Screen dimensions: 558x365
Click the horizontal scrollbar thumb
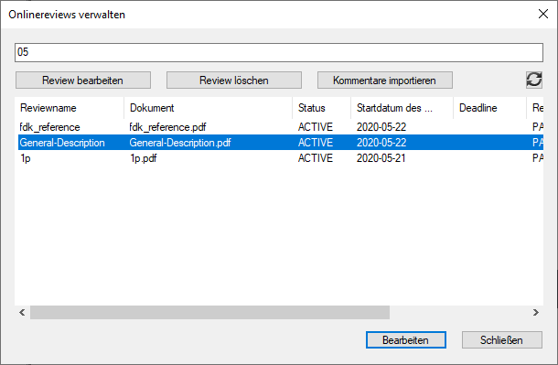[x=209, y=312]
